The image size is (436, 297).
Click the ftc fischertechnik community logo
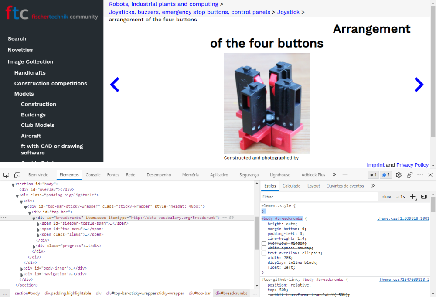tap(52, 13)
